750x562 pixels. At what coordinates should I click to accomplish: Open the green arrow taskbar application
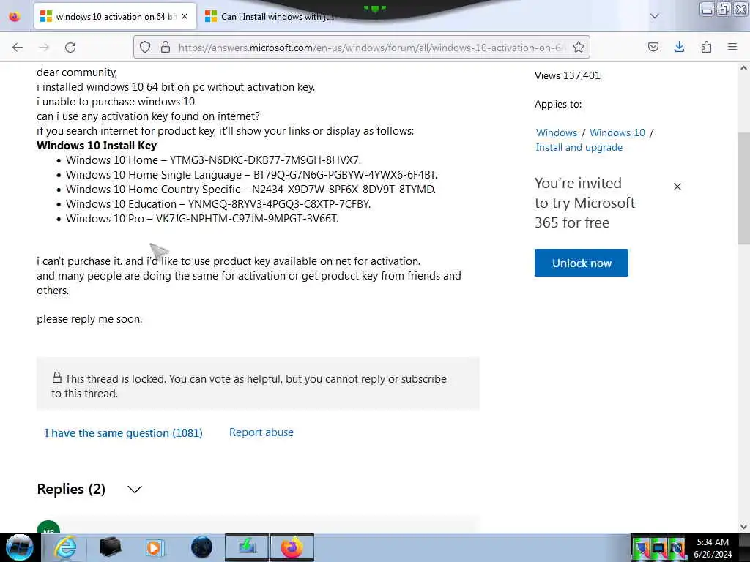coord(247,547)
